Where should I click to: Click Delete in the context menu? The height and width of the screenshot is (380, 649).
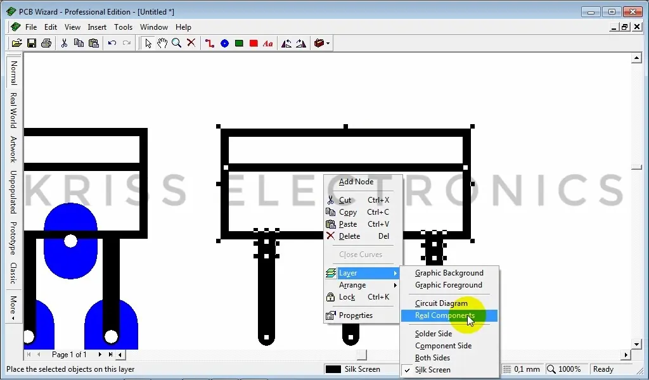tap(362, 236)
